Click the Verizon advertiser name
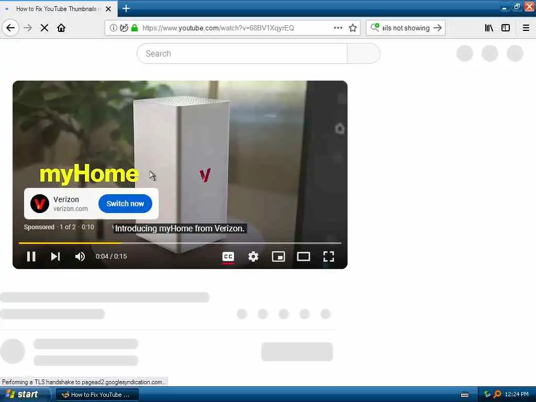The width and height of the screenshot is (536, 402). pos(66,199)
